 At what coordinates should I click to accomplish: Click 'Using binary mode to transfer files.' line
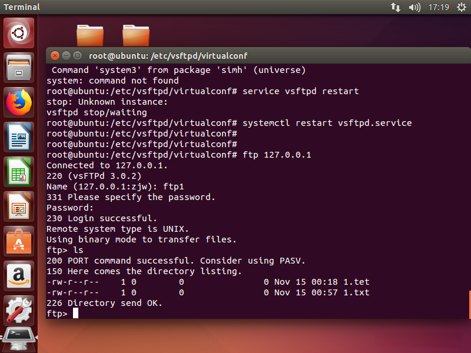141,239
